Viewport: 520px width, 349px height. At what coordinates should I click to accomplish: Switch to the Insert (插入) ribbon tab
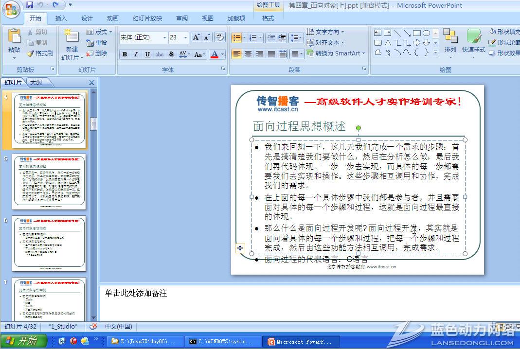[61, 18]
